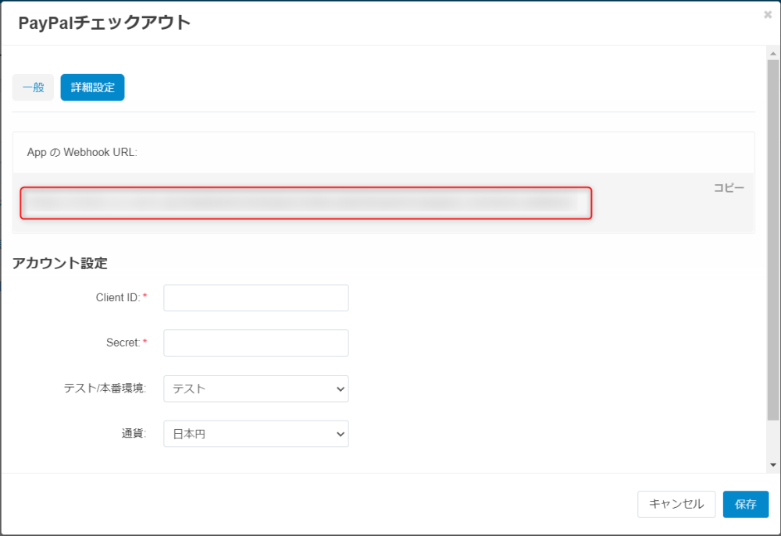Click the アカウント設定 section heading
Image resolution: width=781 pixels, height=536 pixels.
(59, 263)
